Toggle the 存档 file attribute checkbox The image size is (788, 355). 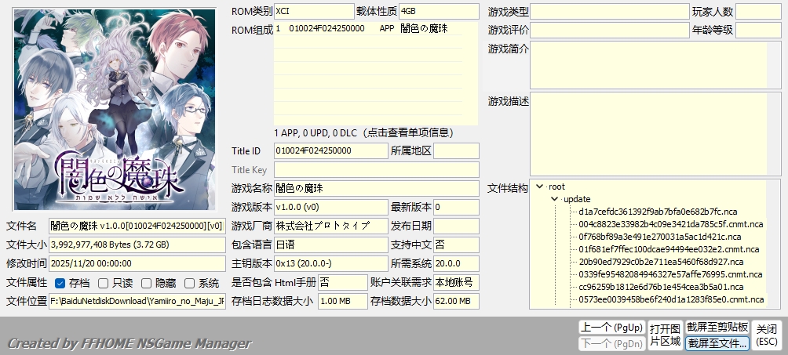click(x=60, y=283)
